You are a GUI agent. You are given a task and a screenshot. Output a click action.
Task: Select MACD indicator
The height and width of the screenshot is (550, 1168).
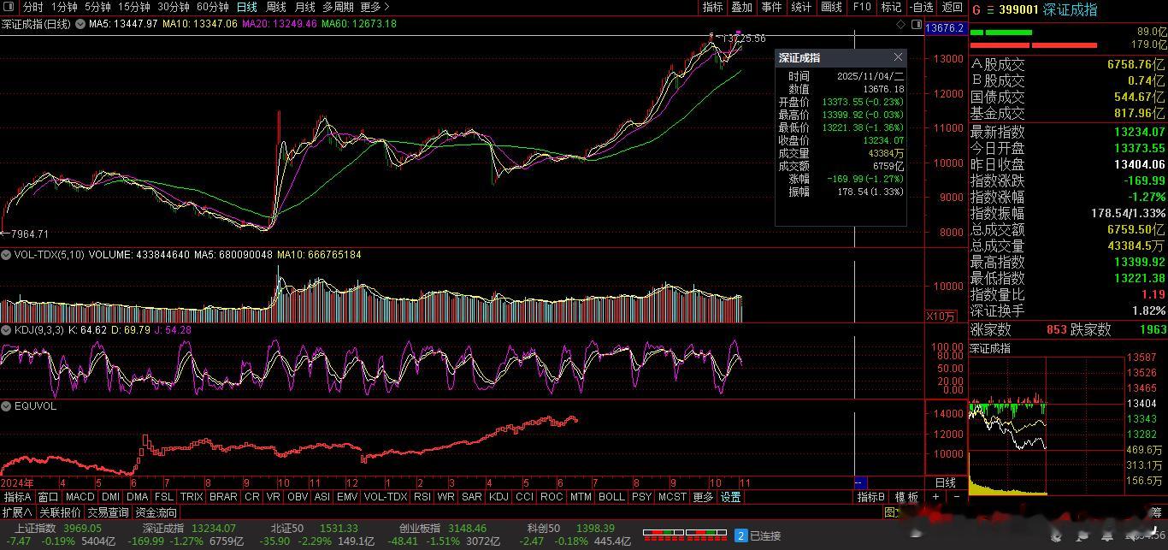(x=80, y=497)
